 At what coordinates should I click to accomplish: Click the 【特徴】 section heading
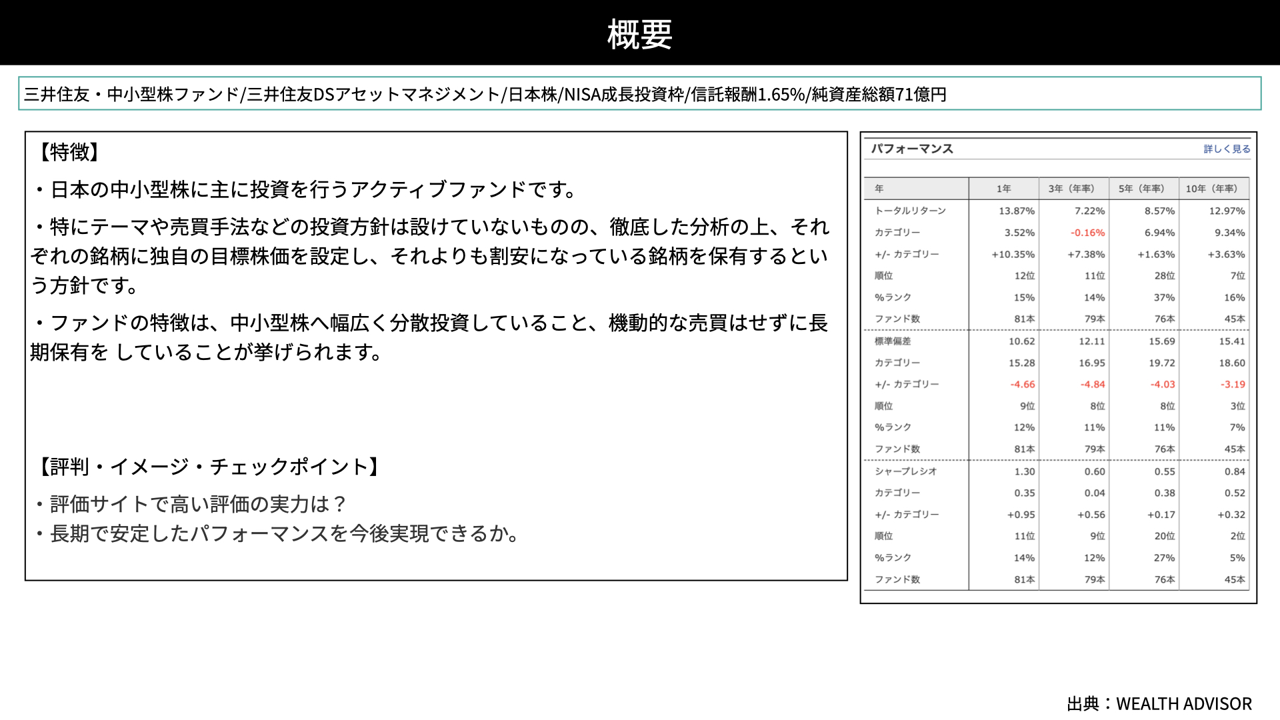[x=69, y=152]
